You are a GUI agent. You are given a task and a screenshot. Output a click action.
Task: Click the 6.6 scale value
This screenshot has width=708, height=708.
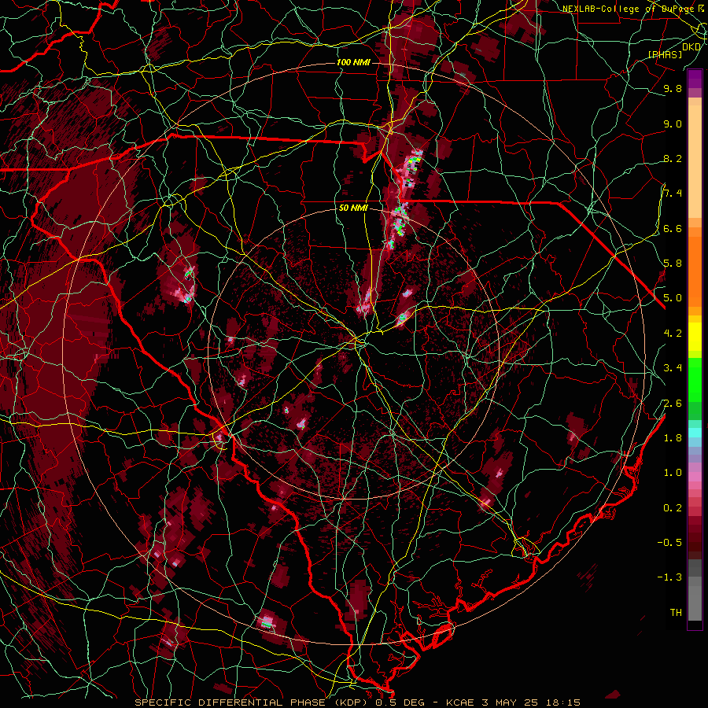click(673, 228)
